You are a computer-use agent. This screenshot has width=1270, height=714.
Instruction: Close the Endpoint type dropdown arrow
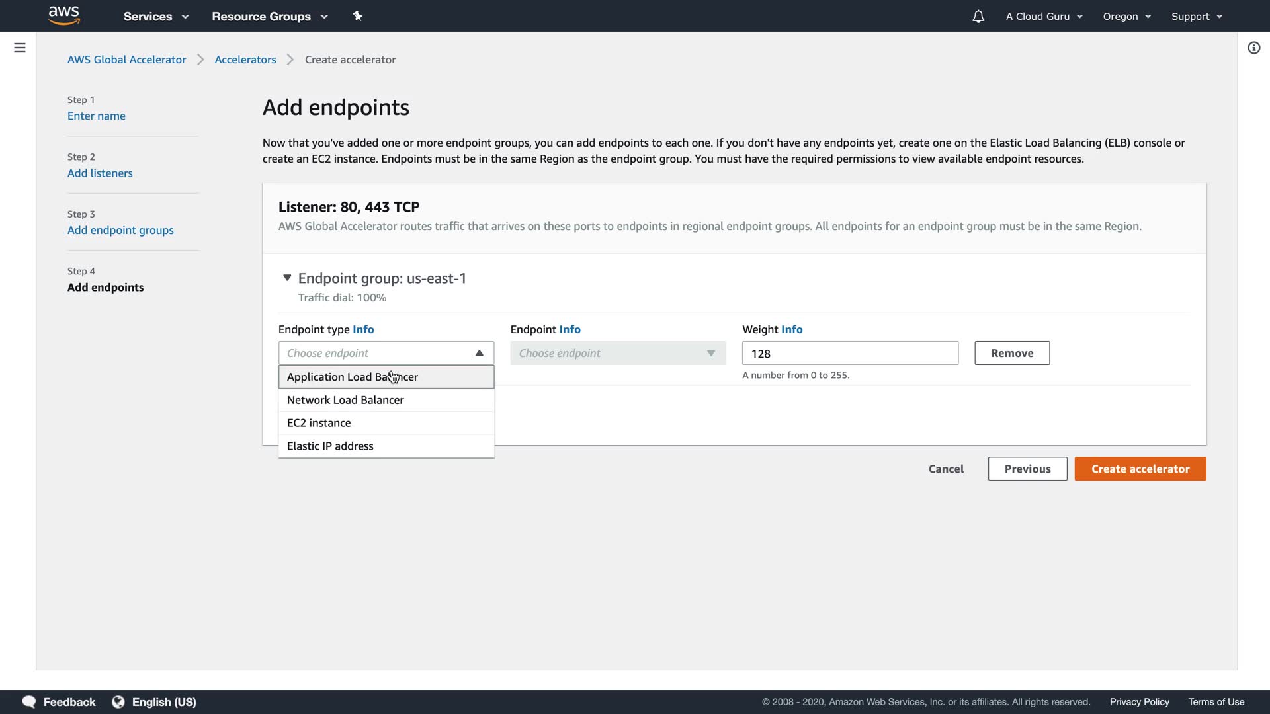[x=479, y=353]
